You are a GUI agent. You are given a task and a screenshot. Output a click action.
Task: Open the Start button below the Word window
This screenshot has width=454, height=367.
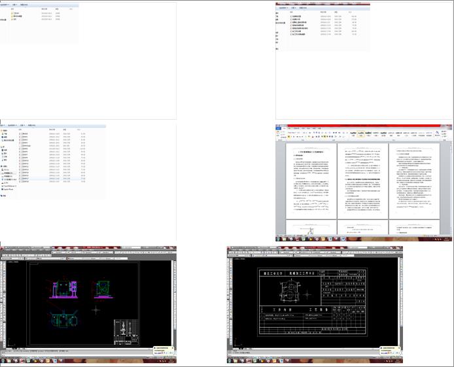click(278, 239)
